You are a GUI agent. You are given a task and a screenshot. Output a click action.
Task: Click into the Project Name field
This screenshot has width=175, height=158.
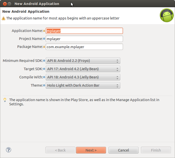coord(84,39)
